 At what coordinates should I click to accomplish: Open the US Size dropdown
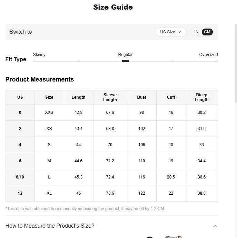[170, 32]
